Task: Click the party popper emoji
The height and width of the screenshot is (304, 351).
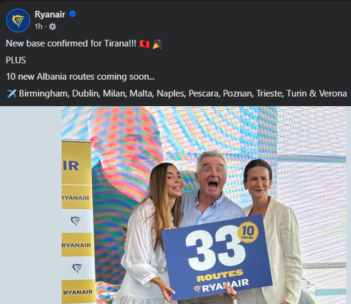Action: 157,43
